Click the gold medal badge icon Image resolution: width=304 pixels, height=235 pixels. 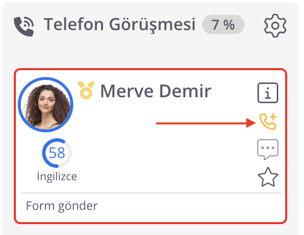(x=86, y=90)
